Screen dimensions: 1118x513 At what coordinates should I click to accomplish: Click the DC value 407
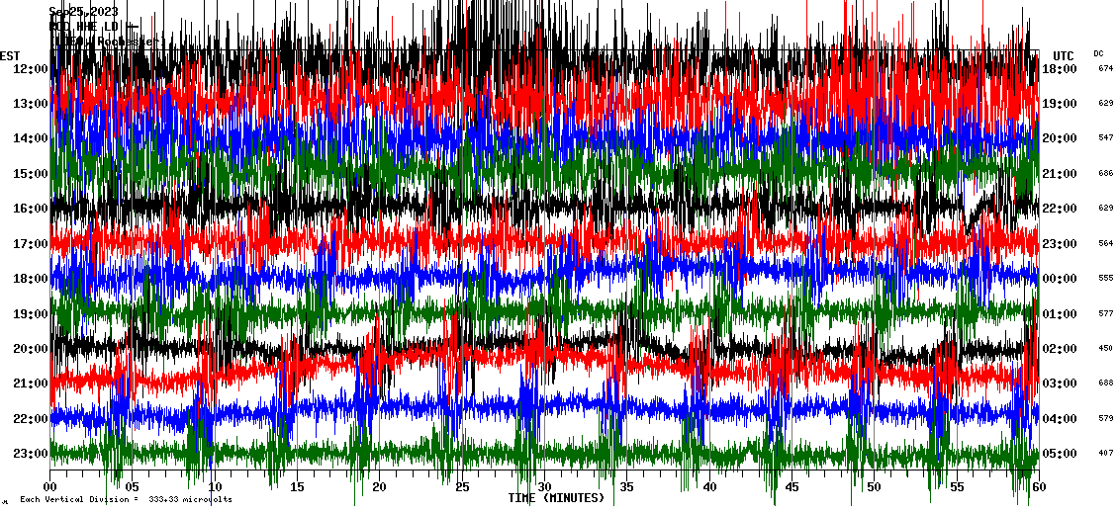pos(1106,453)
